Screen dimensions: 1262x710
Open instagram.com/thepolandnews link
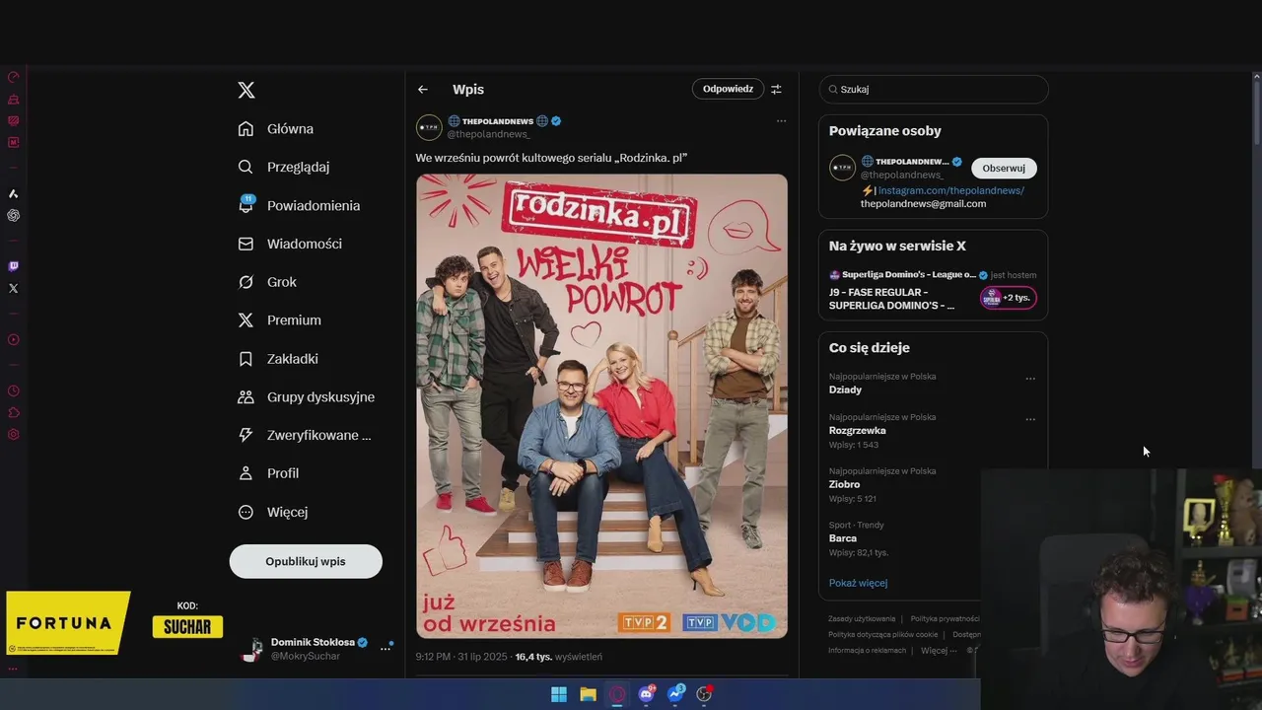(x=951, y=190)
